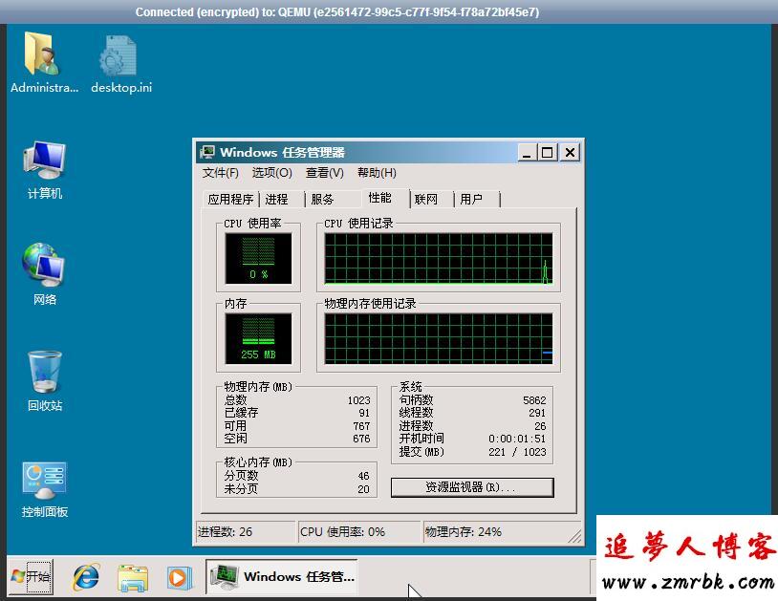Click the status bar text CPU 使用率: 0%
The image size is (778, 601).
[342, 532]
